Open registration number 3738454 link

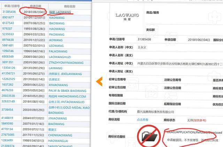[x=7, y=109]
